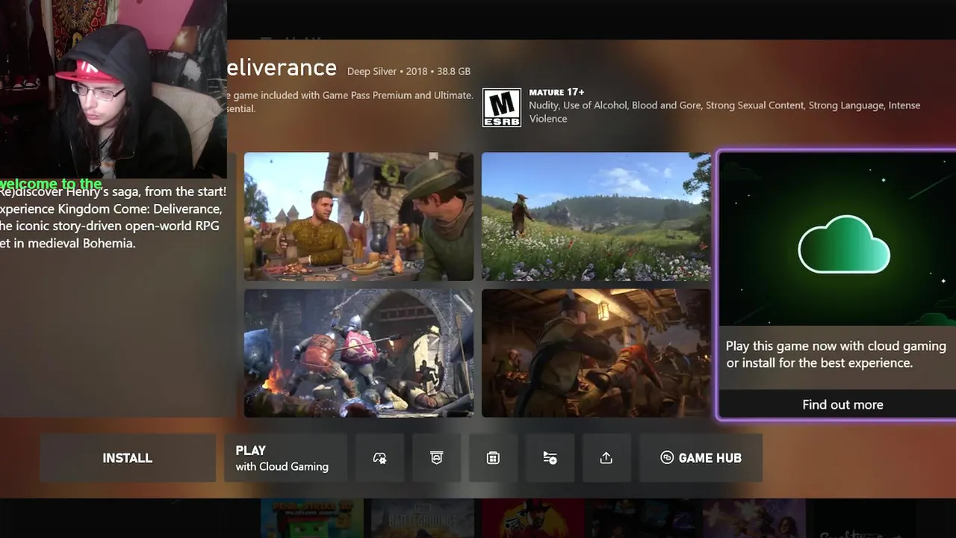Viewport: 956px width, 538px height.
Task: Select the Red Dead Redemption tile below
Action: 533,519
